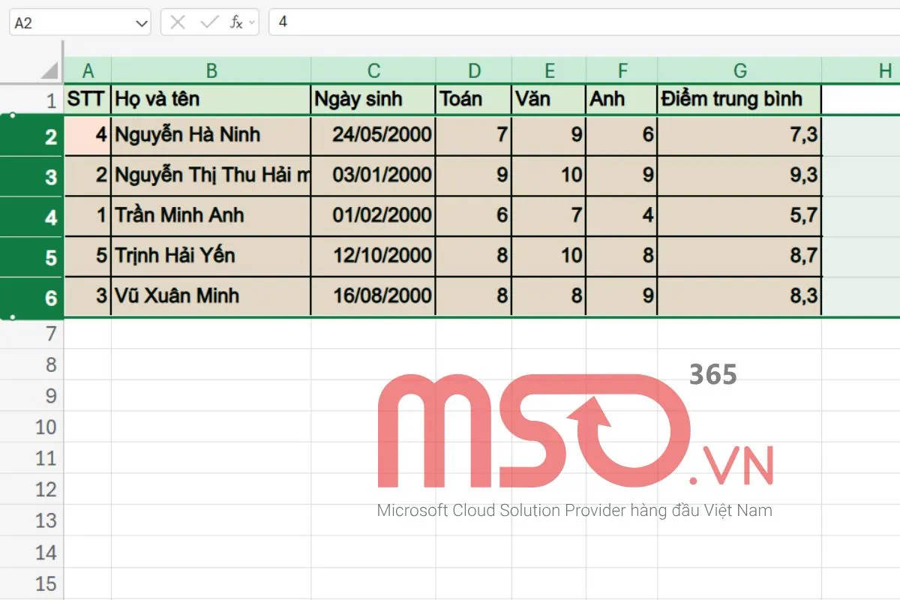The height and width of the screenshot is (600, 900).
Task: Open the small chevron beside the fx icon
Action: pos(252,22)
